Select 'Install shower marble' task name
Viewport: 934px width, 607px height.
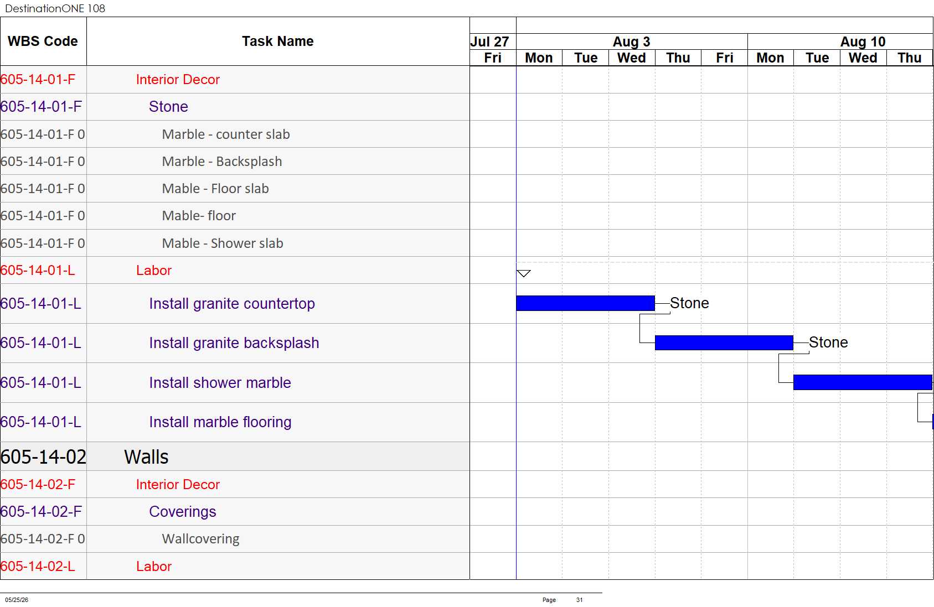coord(220,383)
